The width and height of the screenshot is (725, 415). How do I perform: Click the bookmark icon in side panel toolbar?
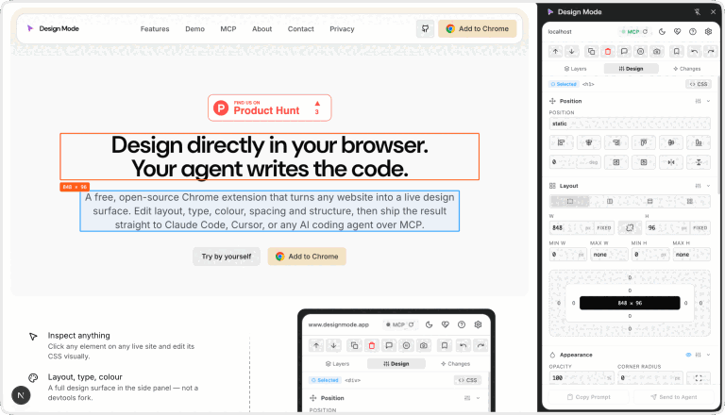[x=677, y=51]
